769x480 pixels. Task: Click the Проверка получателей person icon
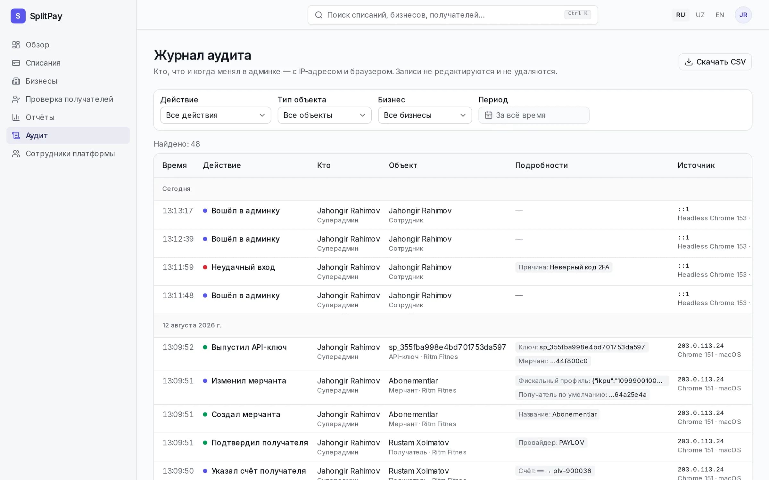tap(16, 99)
